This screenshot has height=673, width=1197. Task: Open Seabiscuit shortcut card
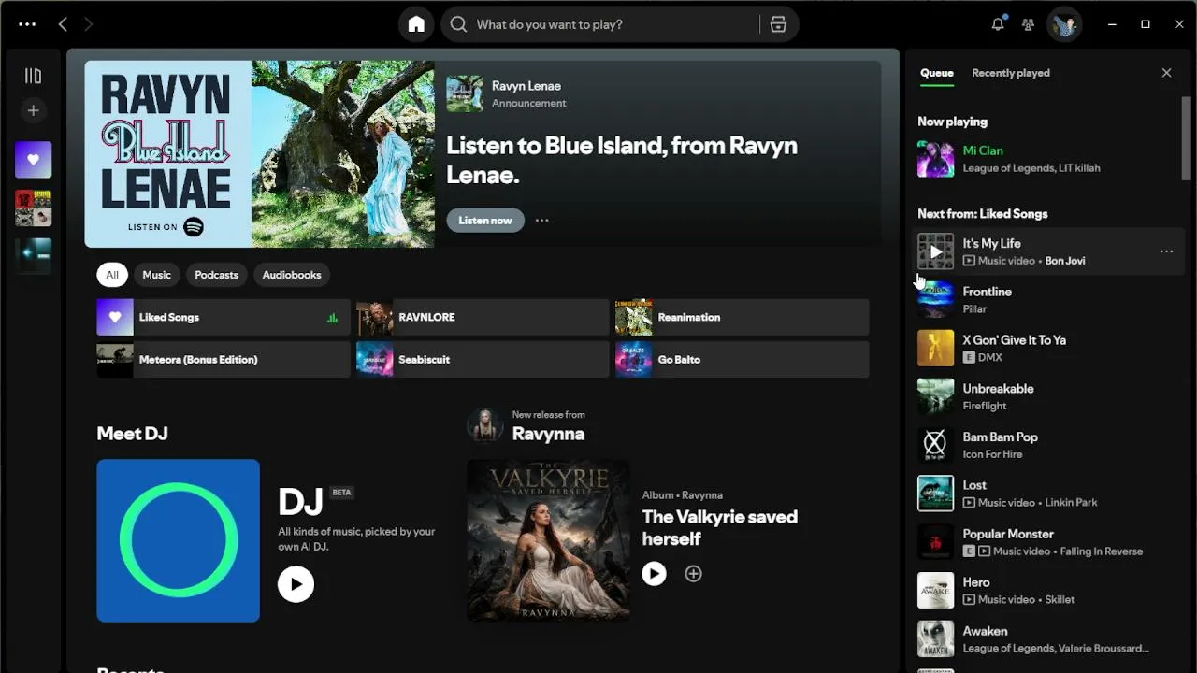[483, 359]
